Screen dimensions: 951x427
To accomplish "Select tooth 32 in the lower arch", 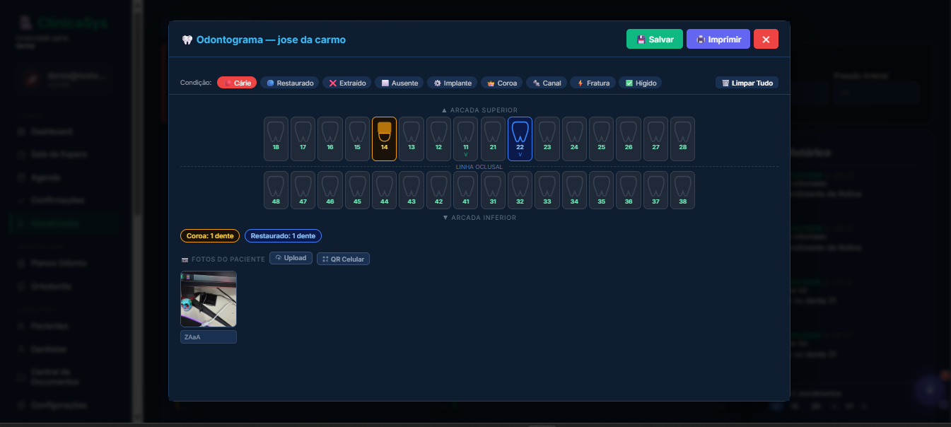I will pos(520,190).
